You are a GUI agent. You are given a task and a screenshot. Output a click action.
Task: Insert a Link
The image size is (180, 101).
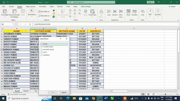point(143,13)
